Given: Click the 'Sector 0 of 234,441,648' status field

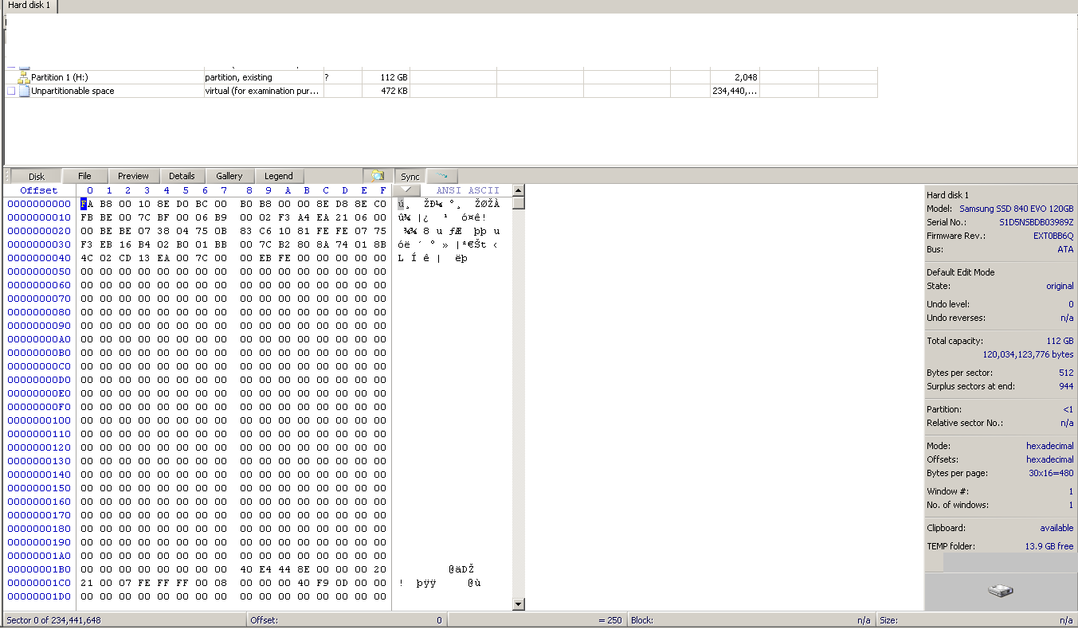Looking at the screenshot, I should pyautogui.click(x=123, y=620).
